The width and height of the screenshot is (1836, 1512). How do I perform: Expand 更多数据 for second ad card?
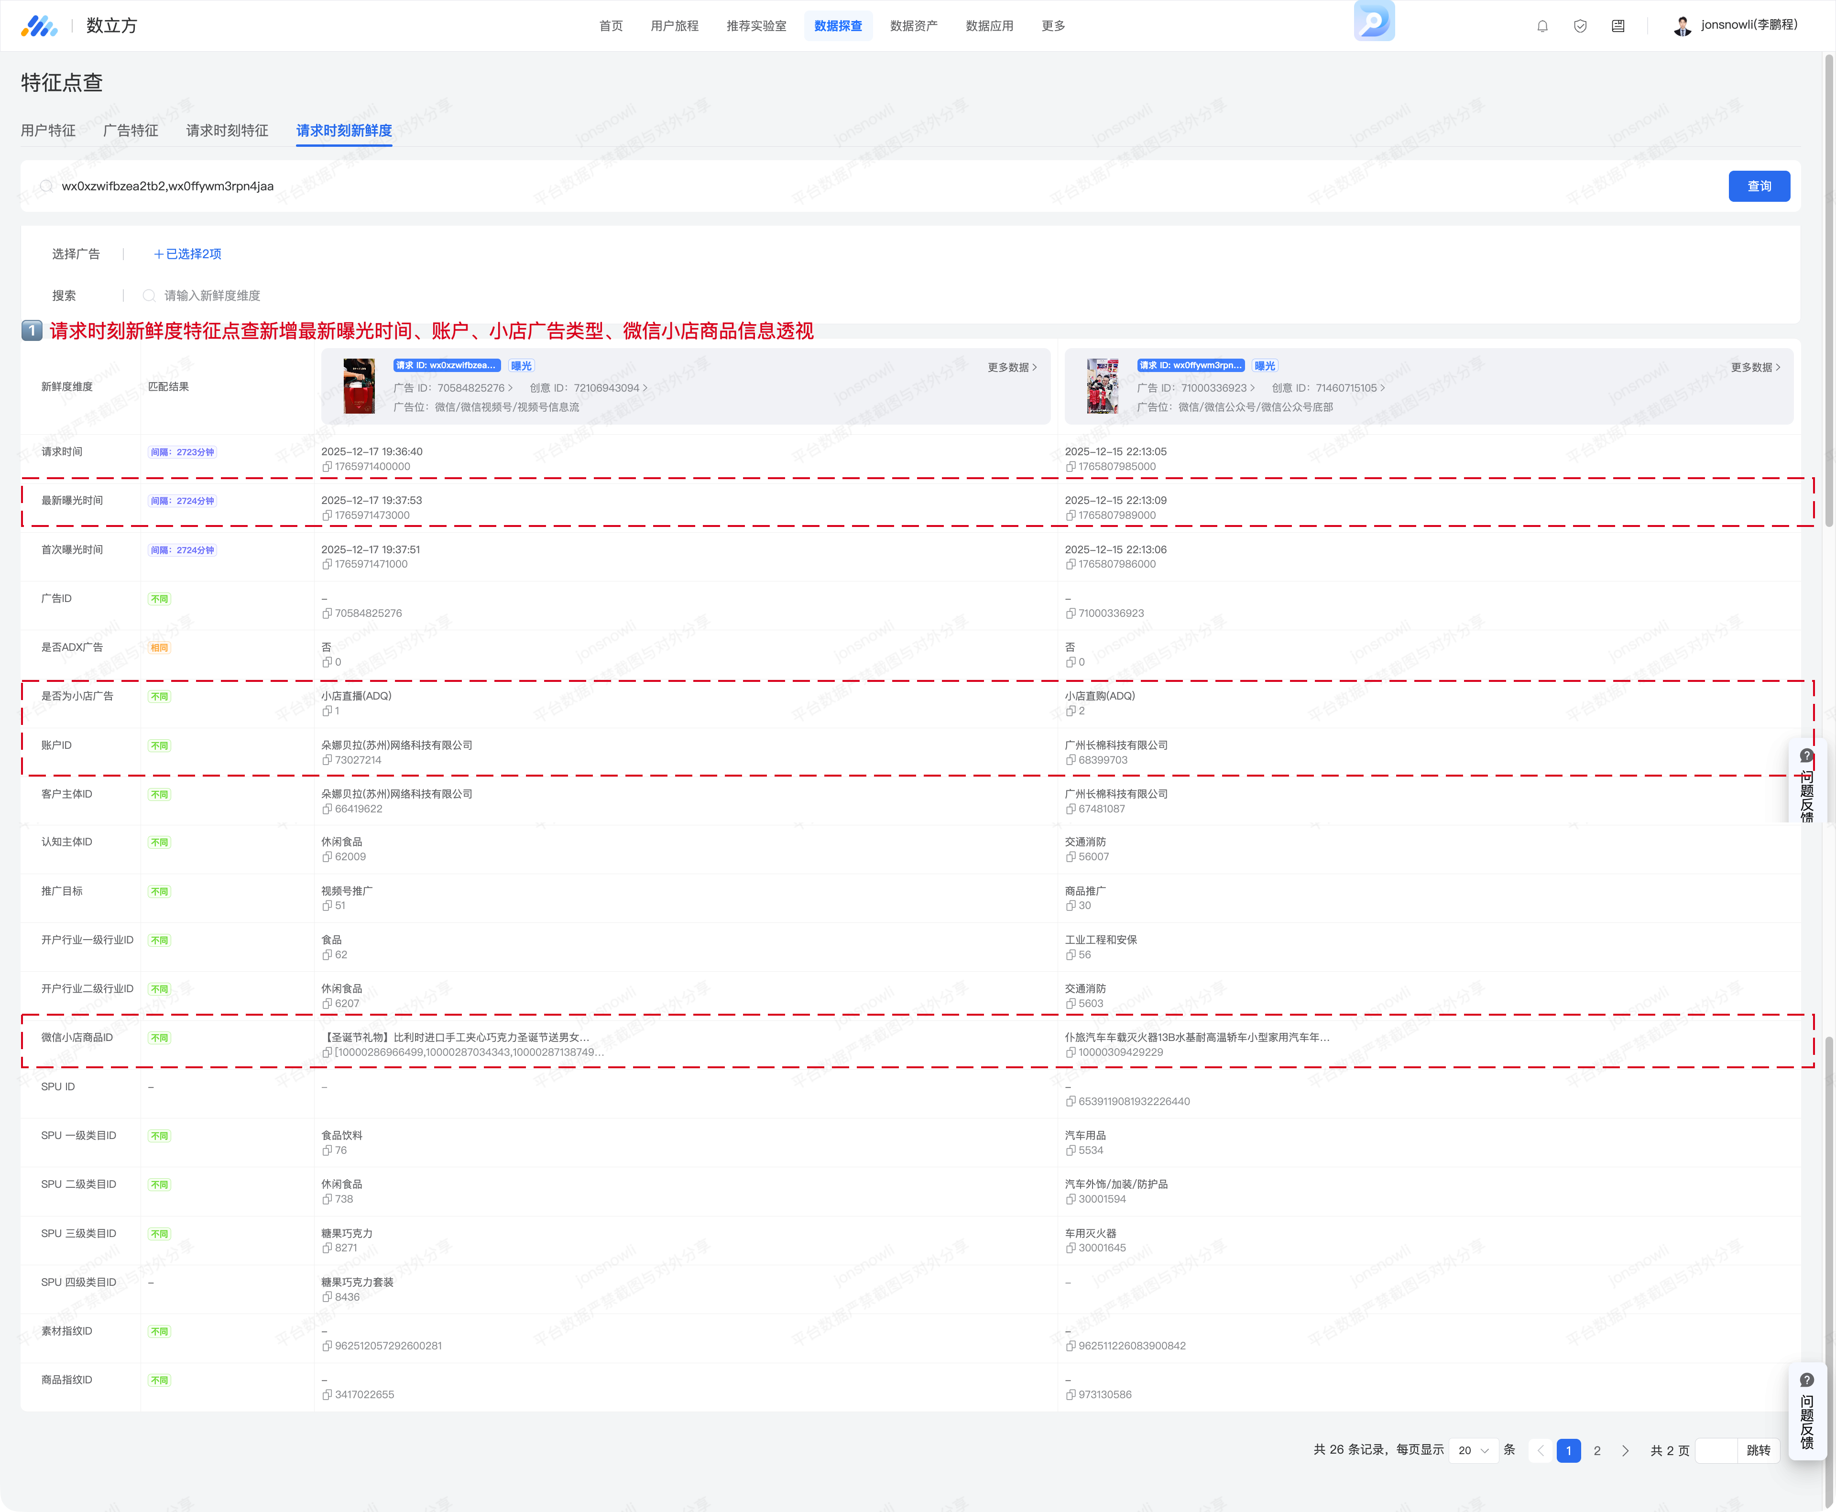pos(1755,368)
